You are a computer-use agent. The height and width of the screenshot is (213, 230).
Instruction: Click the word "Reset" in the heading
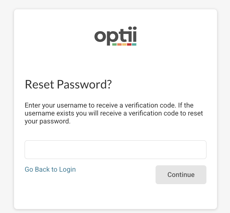(39, 85)
